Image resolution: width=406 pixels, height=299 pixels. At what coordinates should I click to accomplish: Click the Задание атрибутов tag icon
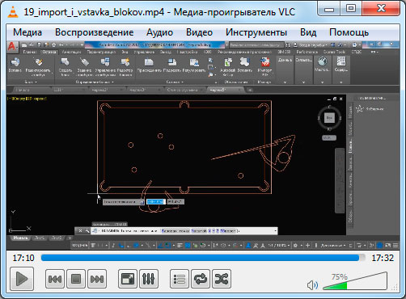click(x=85, y=67)
